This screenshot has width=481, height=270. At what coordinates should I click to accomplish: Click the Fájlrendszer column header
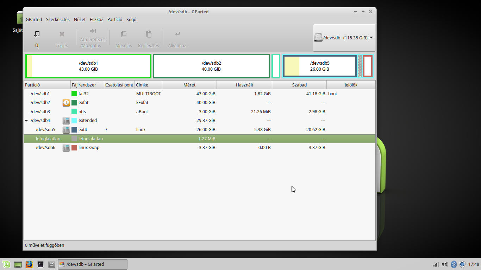[87, 85]
